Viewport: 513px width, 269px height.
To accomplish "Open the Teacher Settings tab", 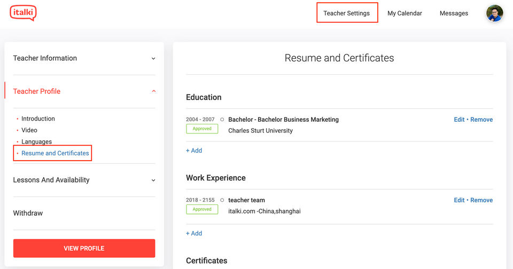I will click(346, 13).
